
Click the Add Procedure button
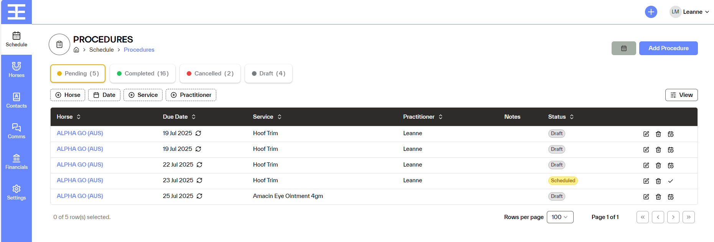(668, 48)
